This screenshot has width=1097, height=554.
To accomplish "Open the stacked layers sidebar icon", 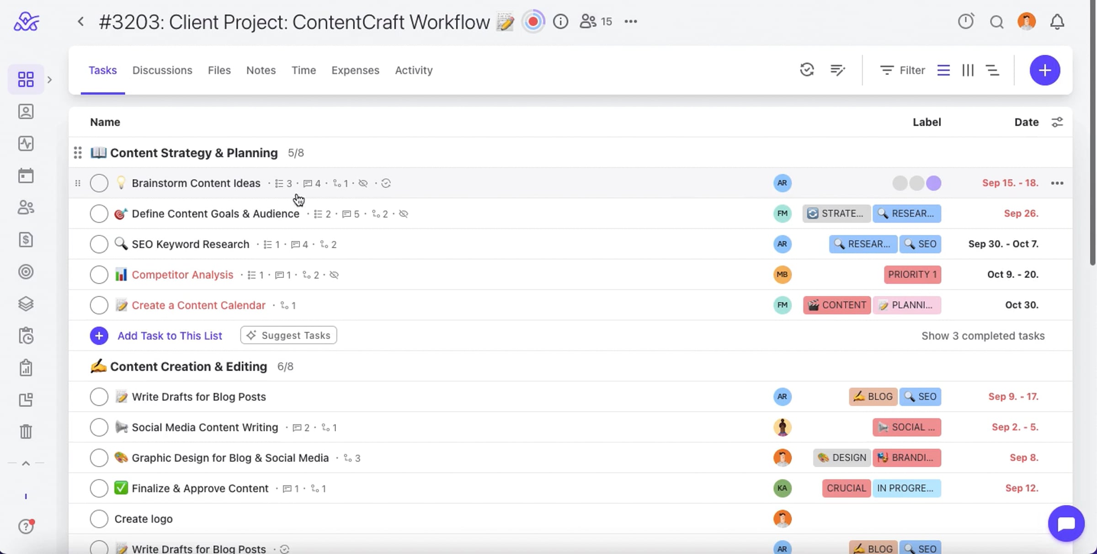I will tap(26, 304).
